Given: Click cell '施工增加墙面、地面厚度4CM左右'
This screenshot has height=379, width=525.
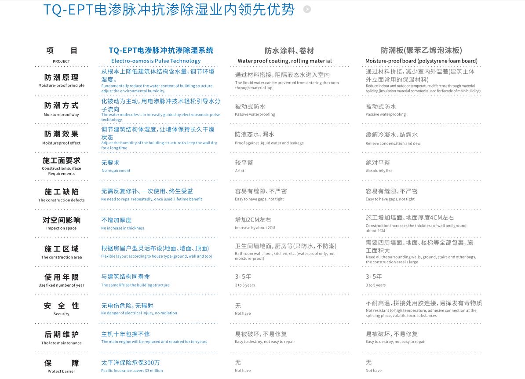Looking at the screenshot, I should (x=410, y=218).
